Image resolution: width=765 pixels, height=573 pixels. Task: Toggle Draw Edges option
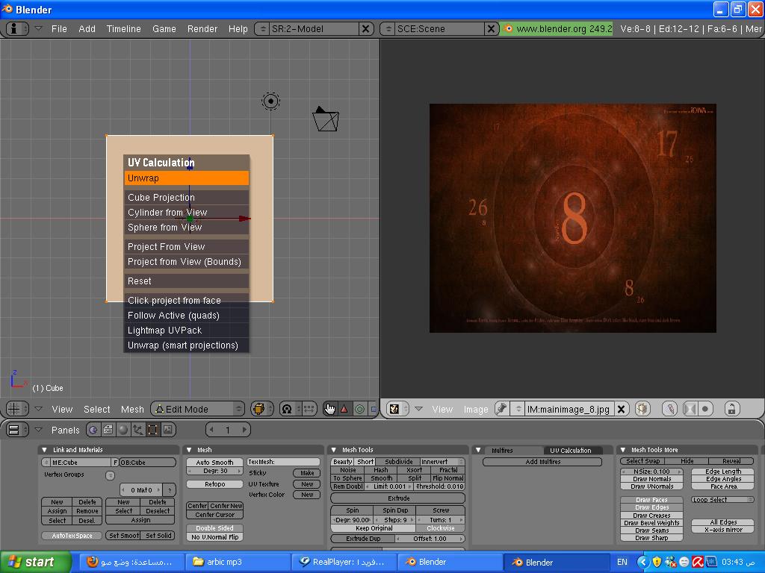click(x=651, y=507)
